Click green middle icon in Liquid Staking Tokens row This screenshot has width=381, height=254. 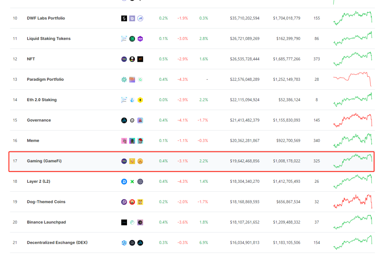click(132, 39)
